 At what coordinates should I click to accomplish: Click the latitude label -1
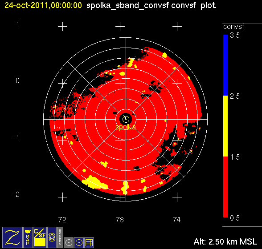coord(16,138)
